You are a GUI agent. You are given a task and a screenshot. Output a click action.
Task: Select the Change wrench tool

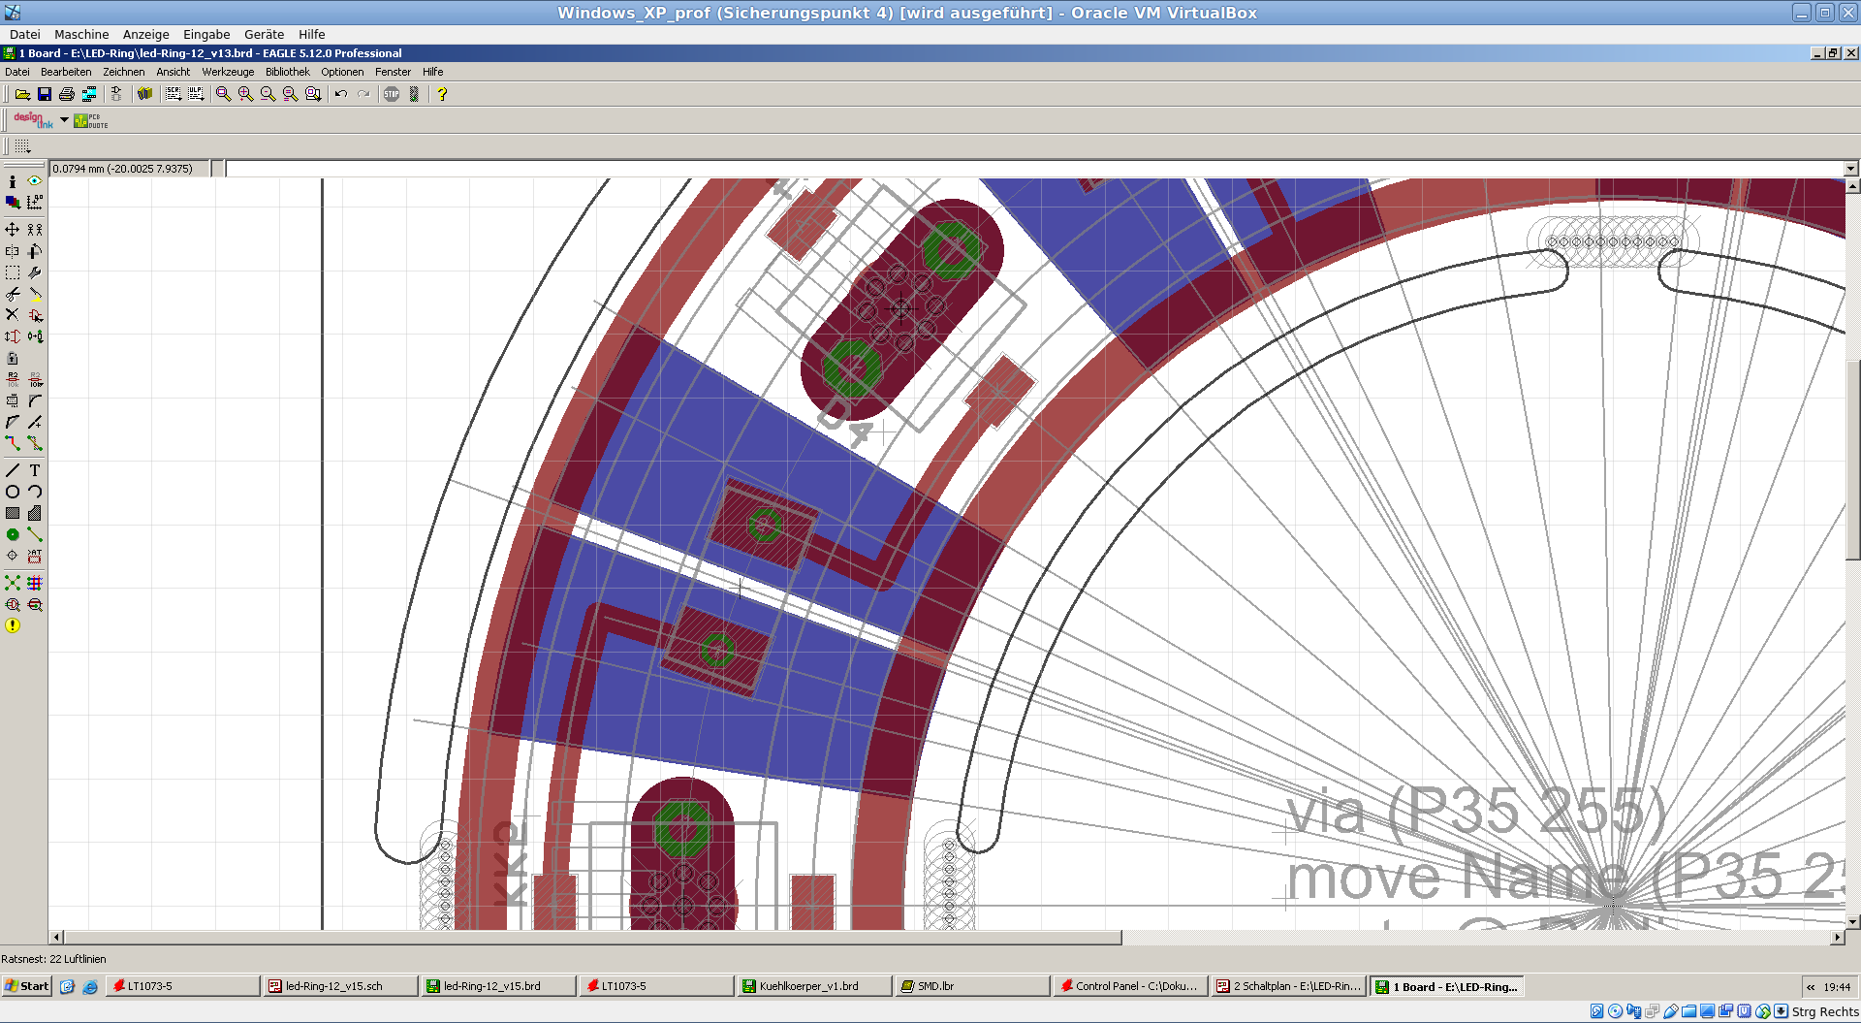(35, 272)
